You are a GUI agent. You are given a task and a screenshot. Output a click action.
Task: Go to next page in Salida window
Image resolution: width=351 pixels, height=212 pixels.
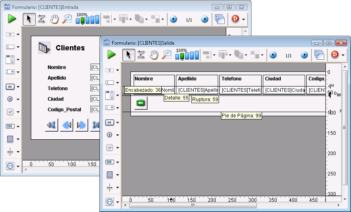tap(304, 55)
